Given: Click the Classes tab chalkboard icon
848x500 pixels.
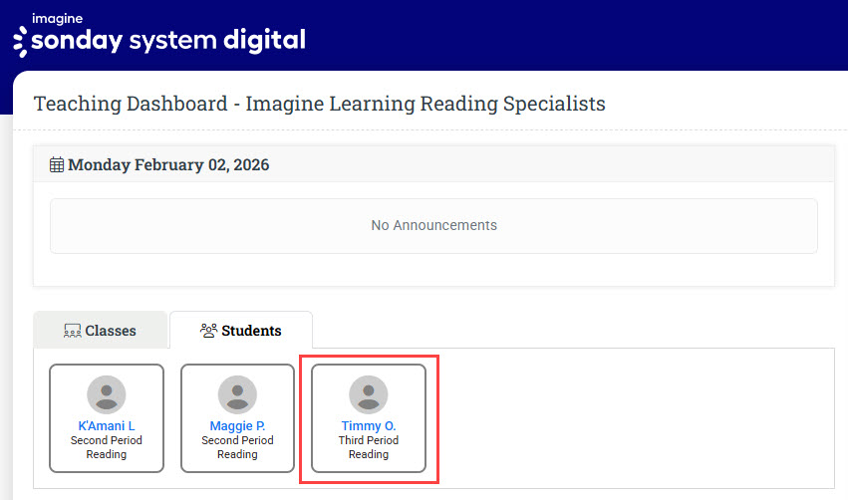Looking at the screenshot, I should point(72,331).
